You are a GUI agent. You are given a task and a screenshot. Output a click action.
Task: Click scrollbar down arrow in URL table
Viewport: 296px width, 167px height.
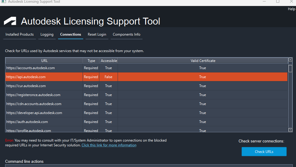click(x=290, y=130)
